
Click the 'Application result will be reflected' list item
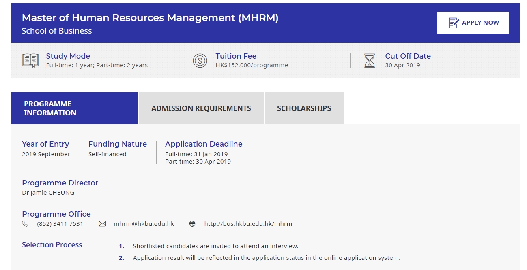point(267,258)
